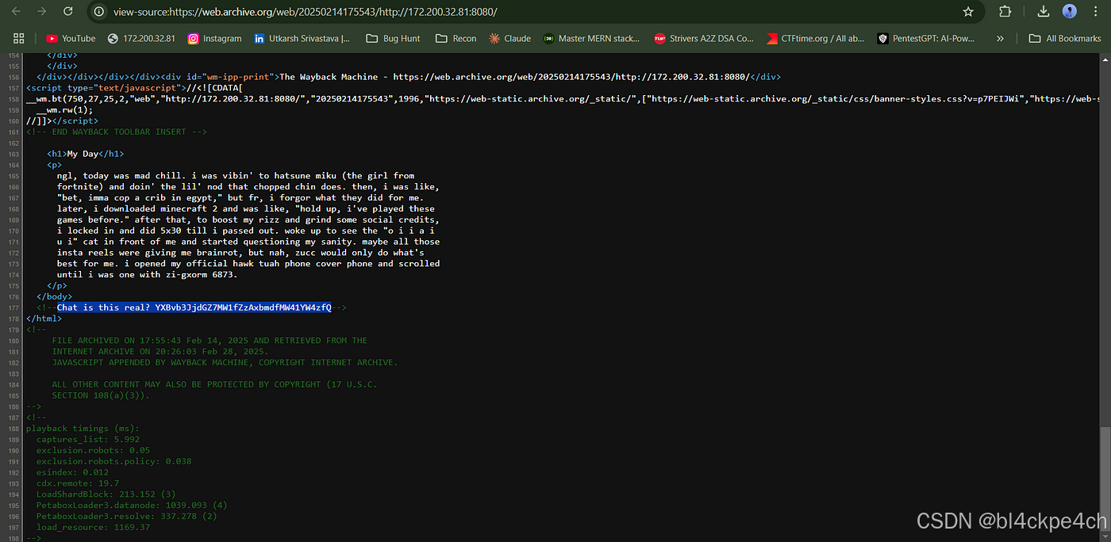Viewport: 1111px width, 542px height.
Task: Open the 172.200.32.81 bookmark
Action: (141, 38)
